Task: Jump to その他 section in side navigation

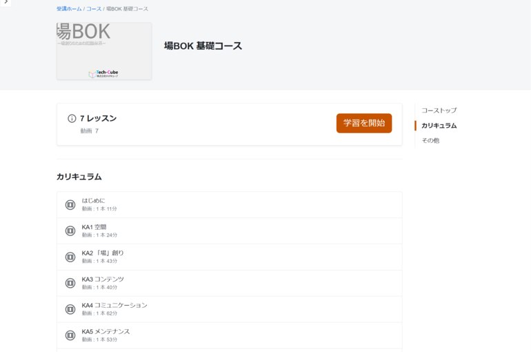Action: [x=430, y=141]
